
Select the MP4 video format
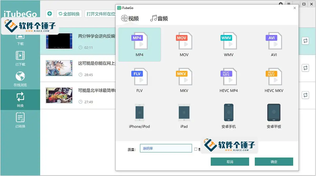pos(140,44)
